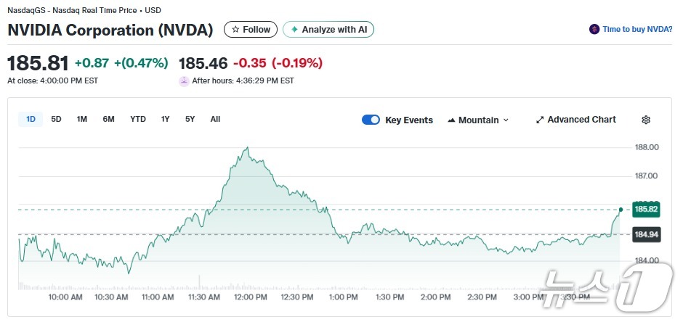
Task: Click the star icon in Follow button
Action: coord(235,30)
